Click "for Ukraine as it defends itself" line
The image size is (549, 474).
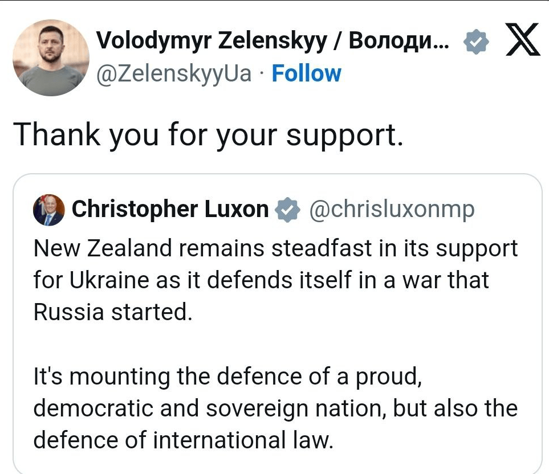261,281
